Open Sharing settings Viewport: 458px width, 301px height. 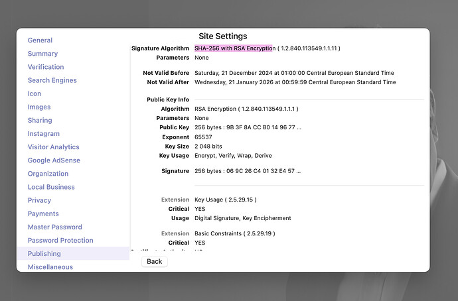[40, 120]
